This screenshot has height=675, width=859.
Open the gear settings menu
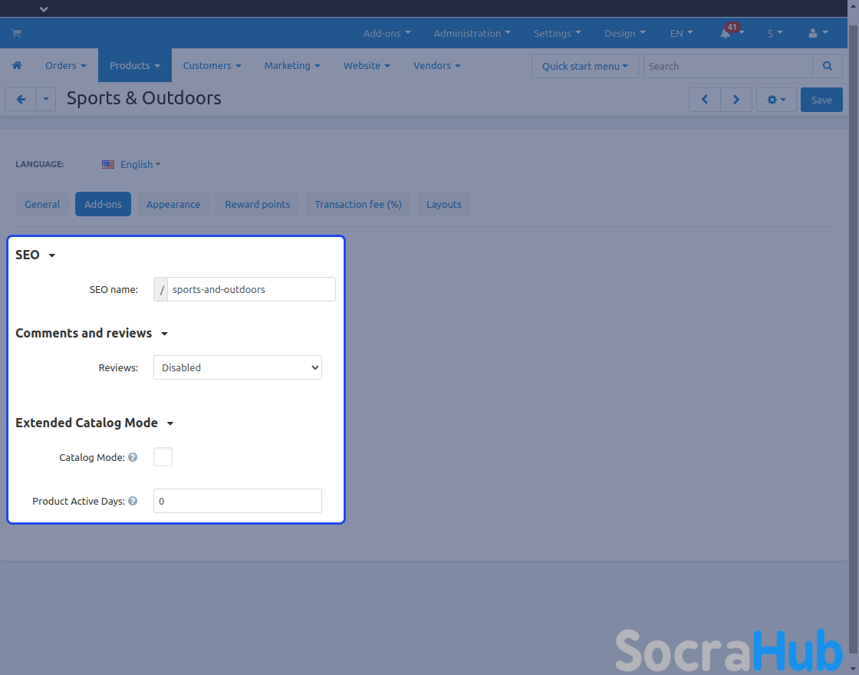coord(776,100)
